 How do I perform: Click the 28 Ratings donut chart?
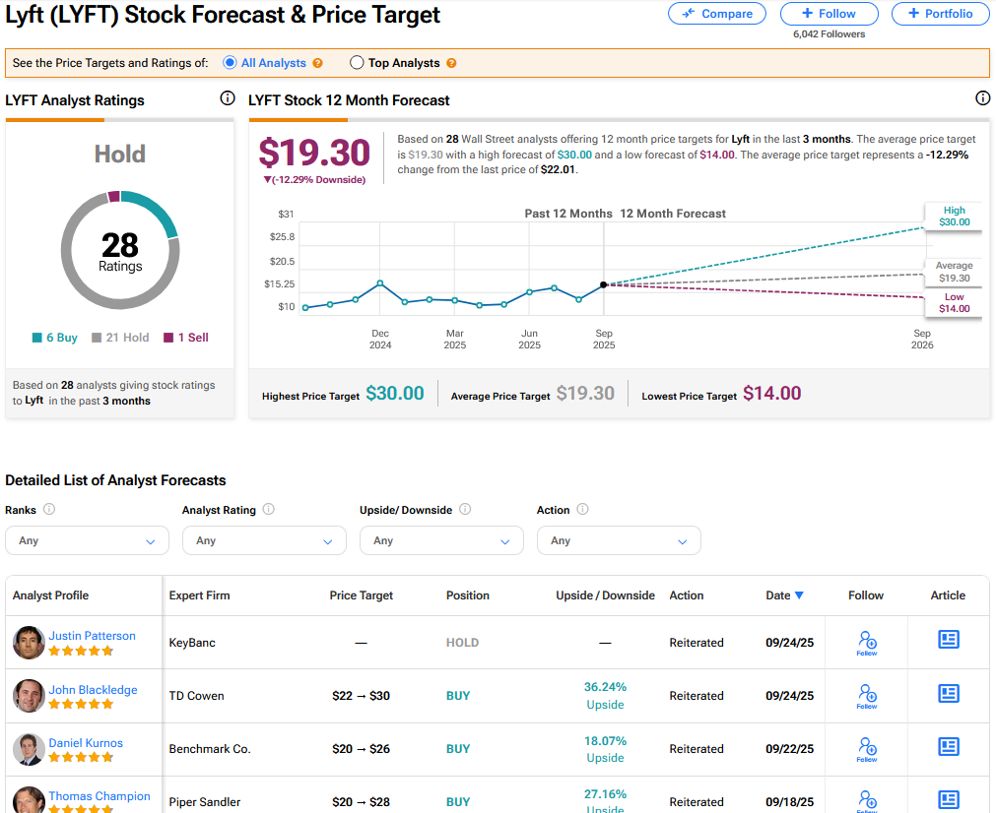pyautogui.click(x=120, y=250)
